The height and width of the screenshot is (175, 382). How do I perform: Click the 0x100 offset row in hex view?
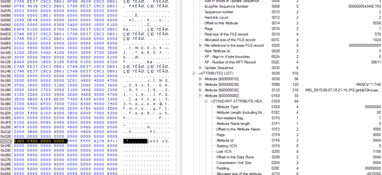pyautogui.click(x=6, y=56)
